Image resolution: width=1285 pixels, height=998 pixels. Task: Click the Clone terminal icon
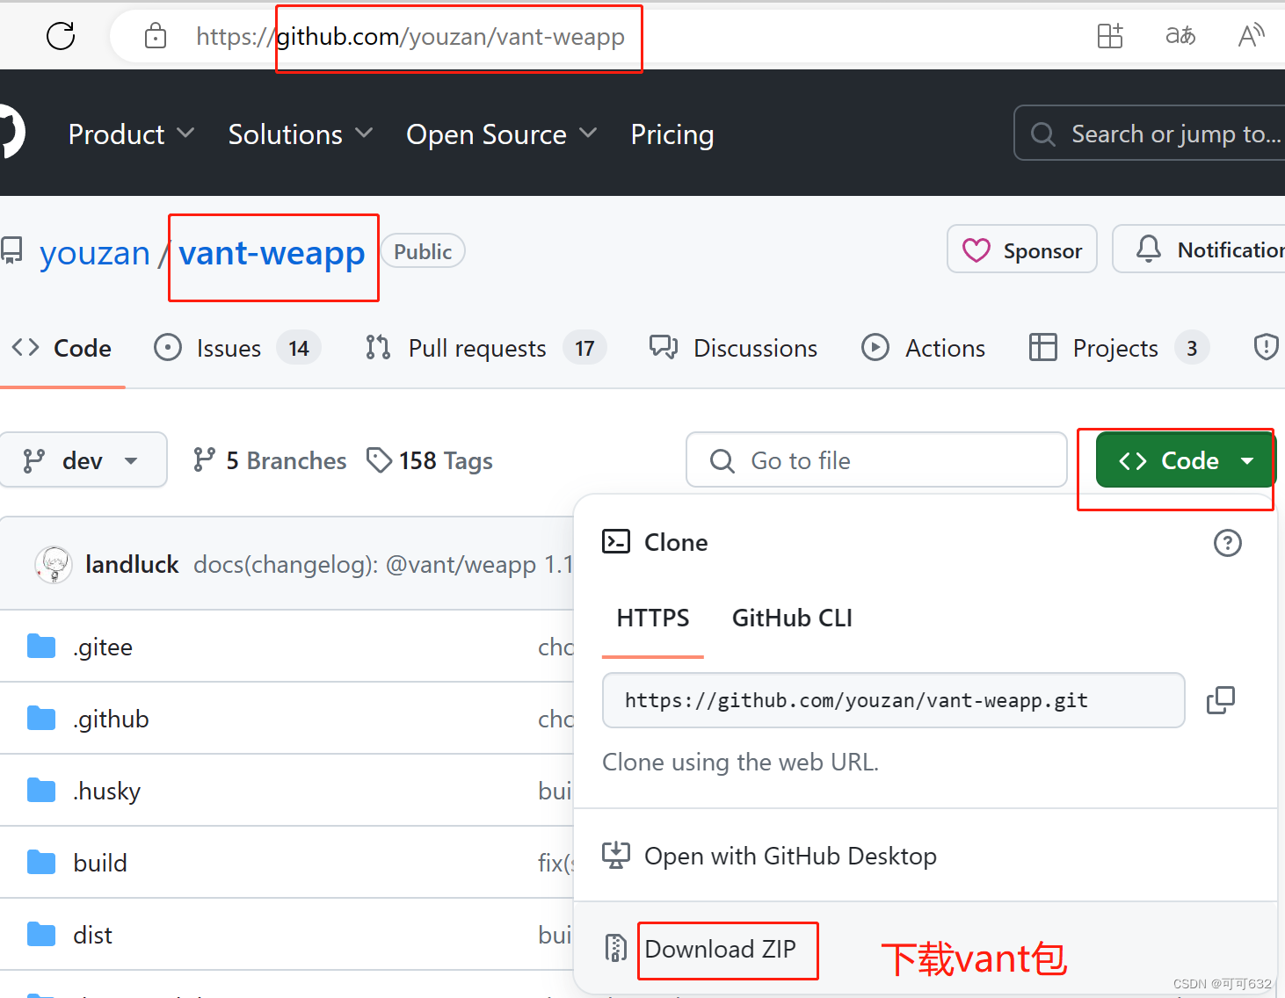(616, 542)
